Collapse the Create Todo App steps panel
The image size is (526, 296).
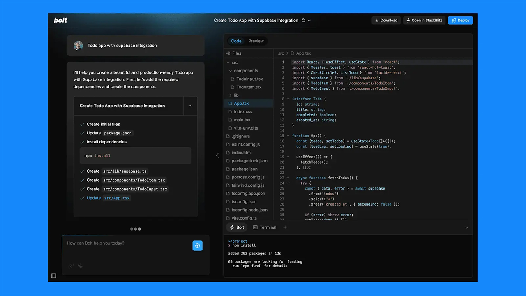pos(190,106)
